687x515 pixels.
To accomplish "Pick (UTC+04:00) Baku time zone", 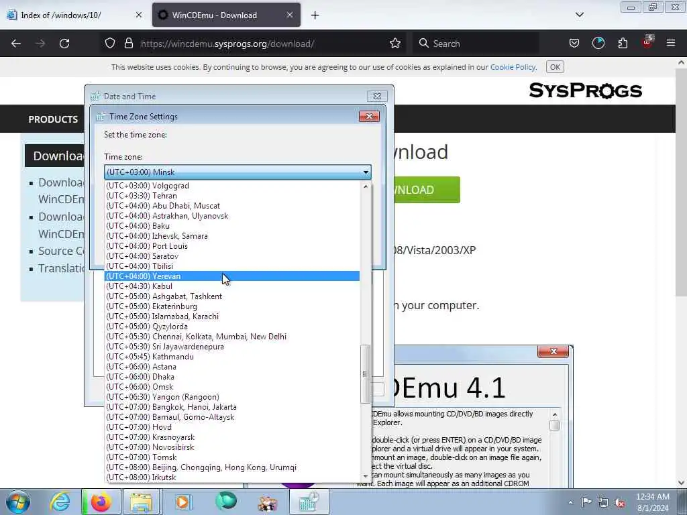I will coord(231,226).
